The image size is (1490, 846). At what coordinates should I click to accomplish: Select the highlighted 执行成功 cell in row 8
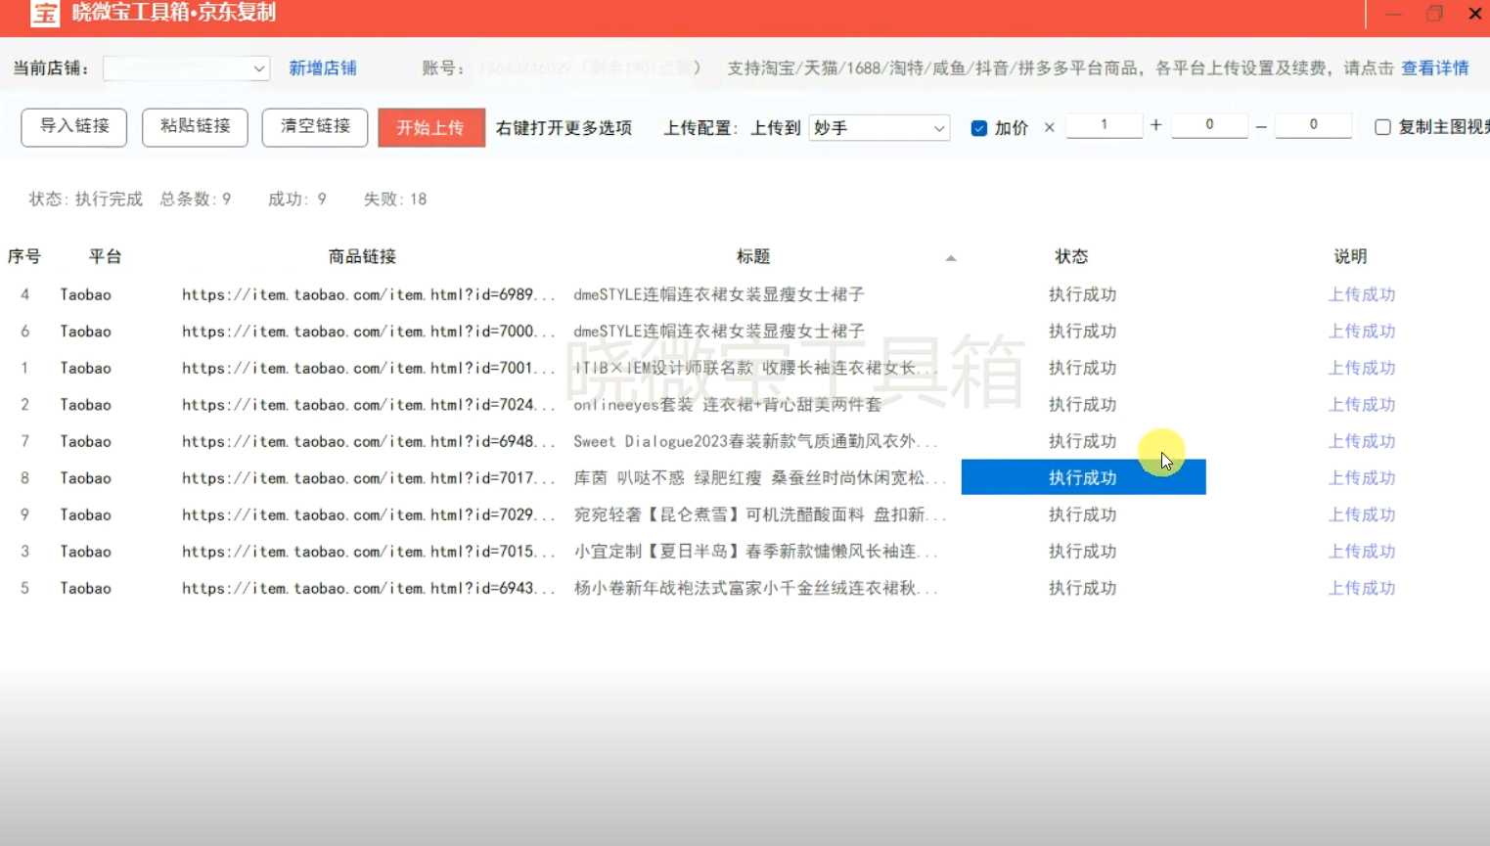coord(1083,477)
